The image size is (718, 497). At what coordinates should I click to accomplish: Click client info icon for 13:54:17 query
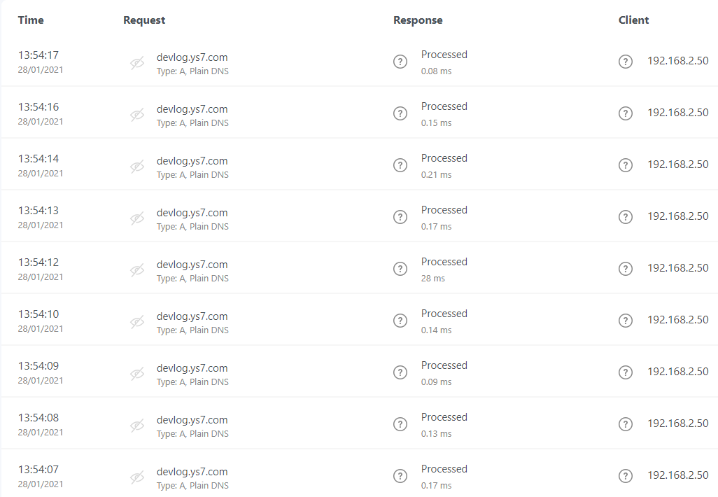point(626,62)
